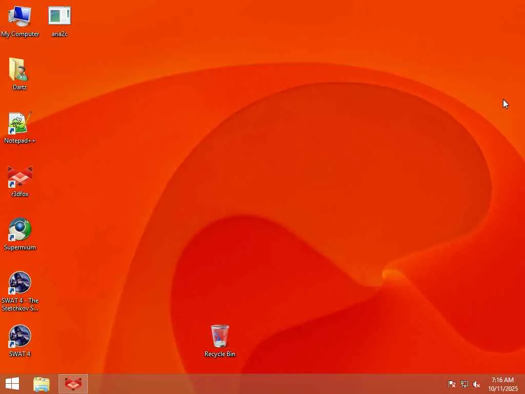Click the 10/11/2025 date in tray
Screen dimensions: 525x394
coord(503,389)
